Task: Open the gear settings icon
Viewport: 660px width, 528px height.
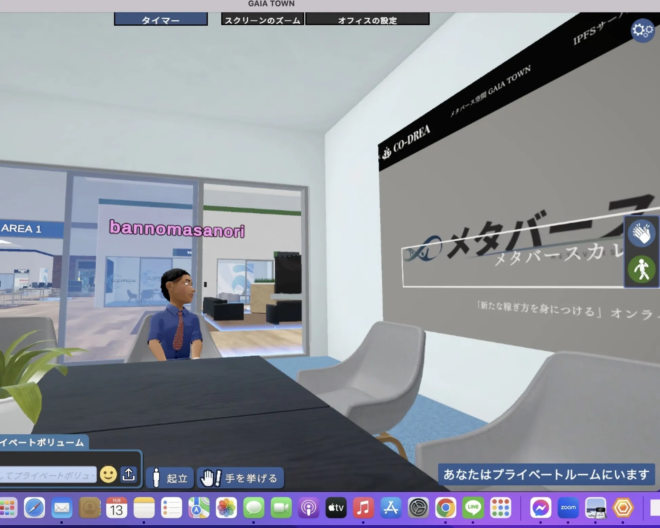Action: [x=642, y=31]
